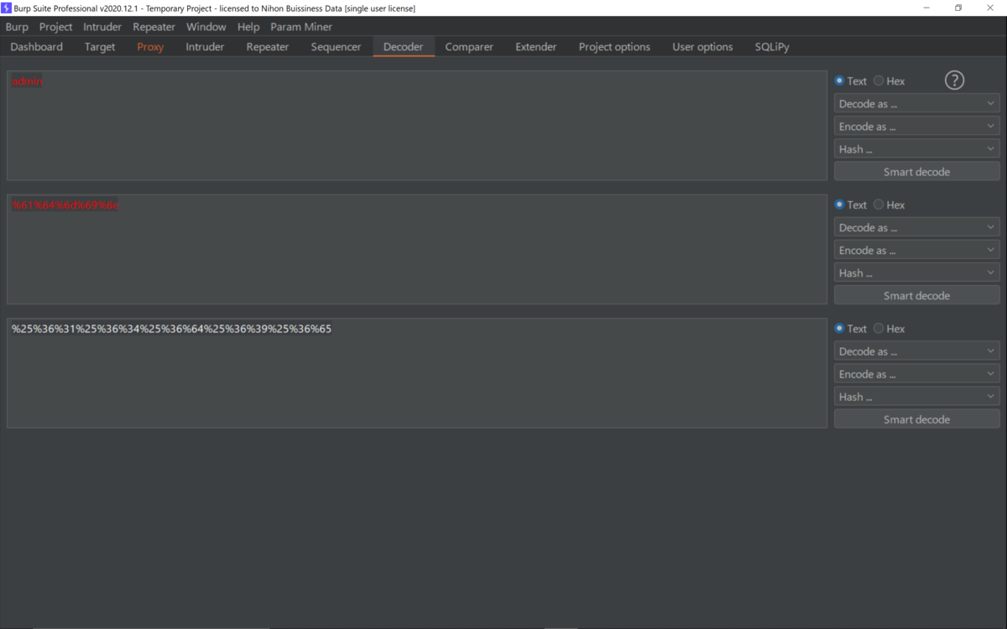
Task: Open 'Encode as ...' dropdown for %61%64%6d%69%6e panel
Action: click(x=916, y=250)
